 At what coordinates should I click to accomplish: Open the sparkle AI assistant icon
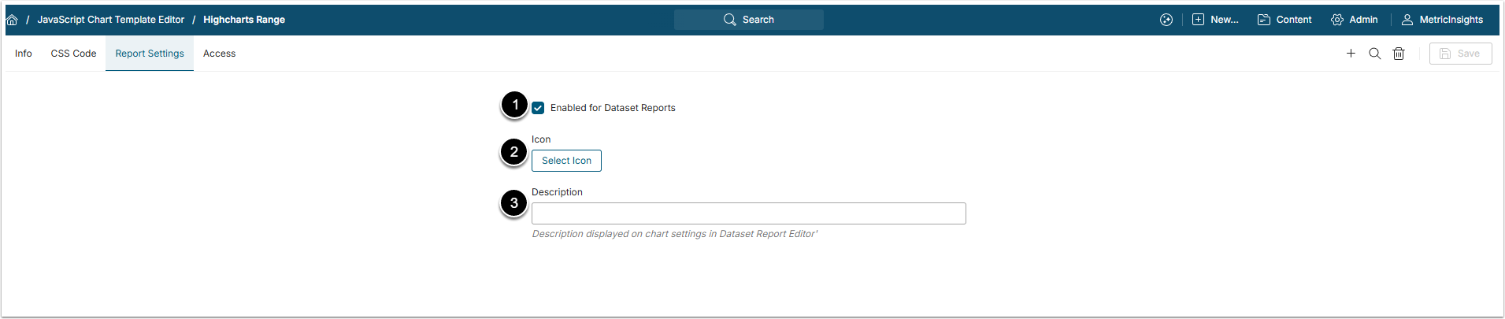point(1166,20)
